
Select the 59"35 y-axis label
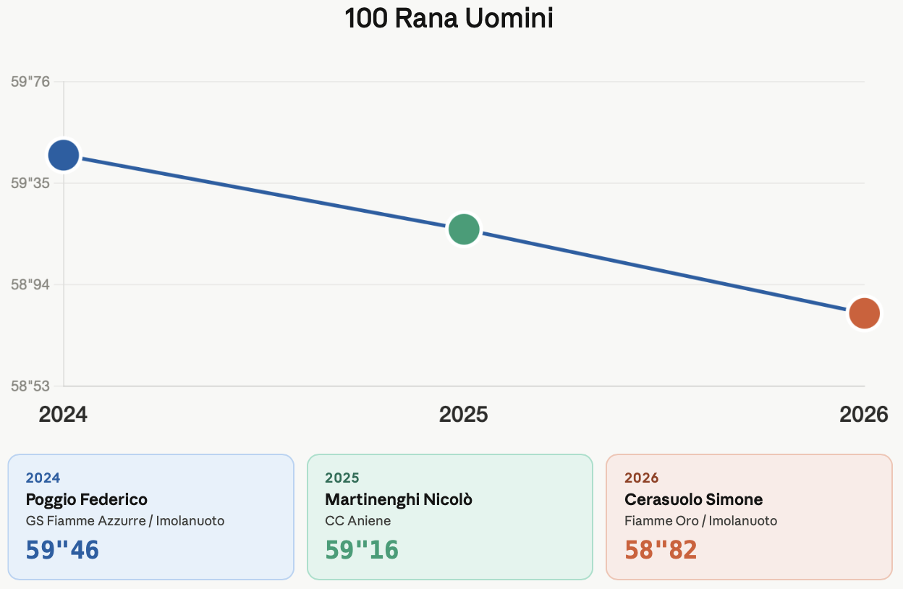click(x=30, y=183)
